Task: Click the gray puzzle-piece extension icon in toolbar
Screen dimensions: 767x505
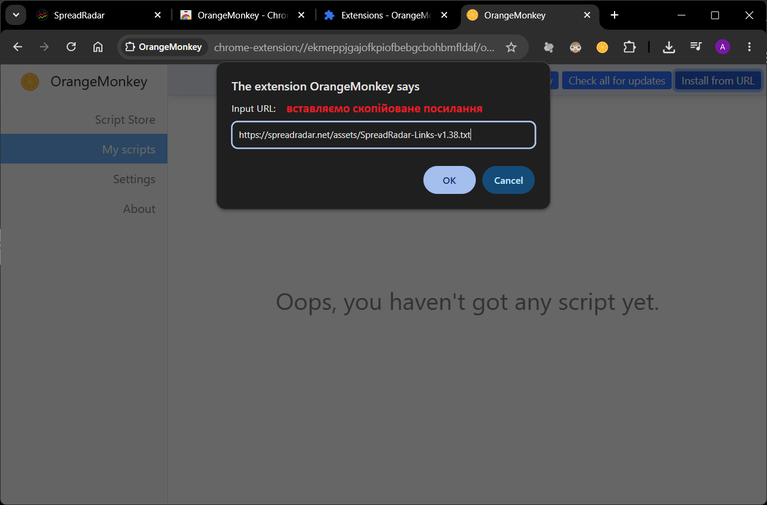Action: click(x=548, y=47)
